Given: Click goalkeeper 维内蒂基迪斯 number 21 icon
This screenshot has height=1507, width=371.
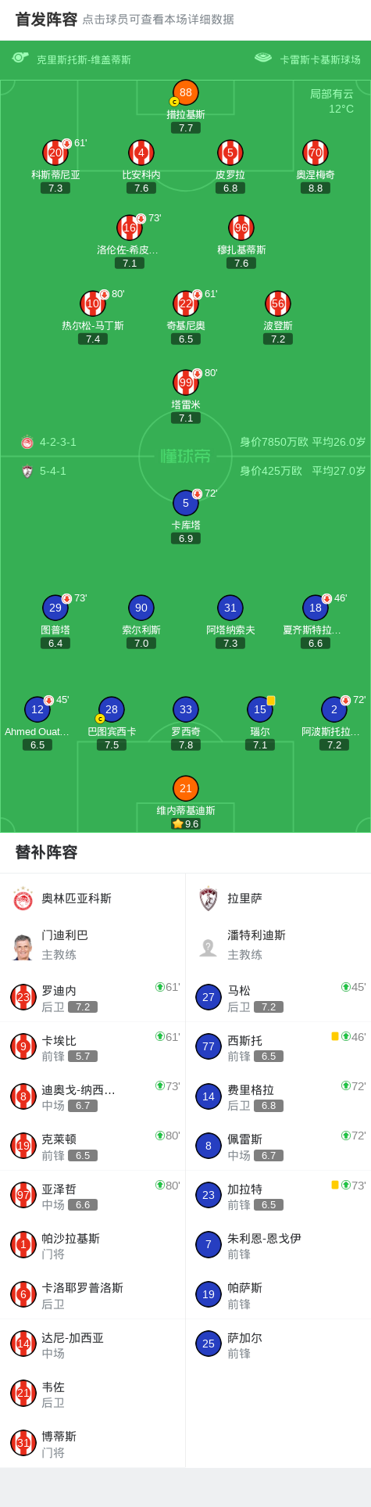Looking at the screenshot, I should coord(186,788).
